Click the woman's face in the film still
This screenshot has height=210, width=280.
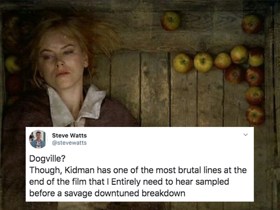62,60
